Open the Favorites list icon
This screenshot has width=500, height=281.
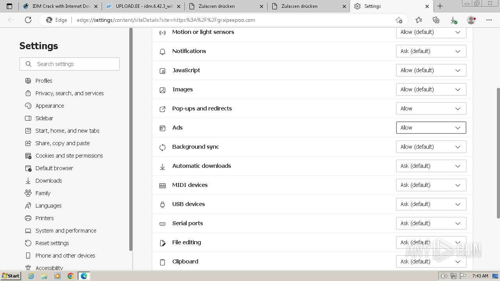pyautogui.click(x=419, y=20)
